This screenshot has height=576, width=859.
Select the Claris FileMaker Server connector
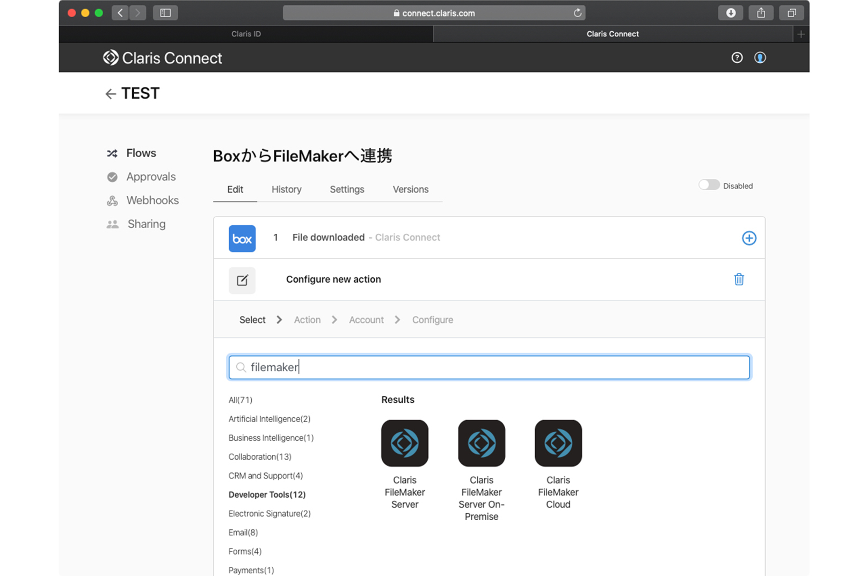(404, 444)
